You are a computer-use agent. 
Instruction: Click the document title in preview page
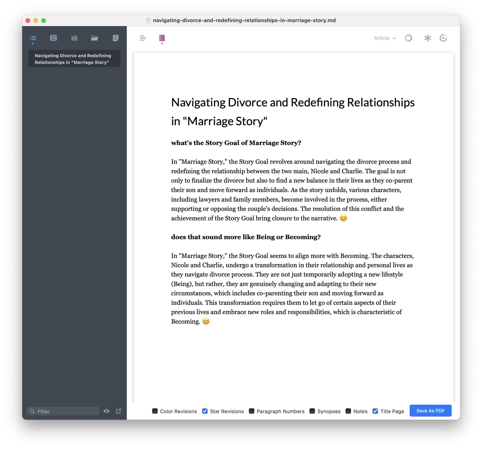(293, 112)
